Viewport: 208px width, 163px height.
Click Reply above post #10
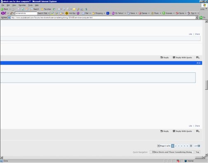pyautogui.click(x=165, y=58)
